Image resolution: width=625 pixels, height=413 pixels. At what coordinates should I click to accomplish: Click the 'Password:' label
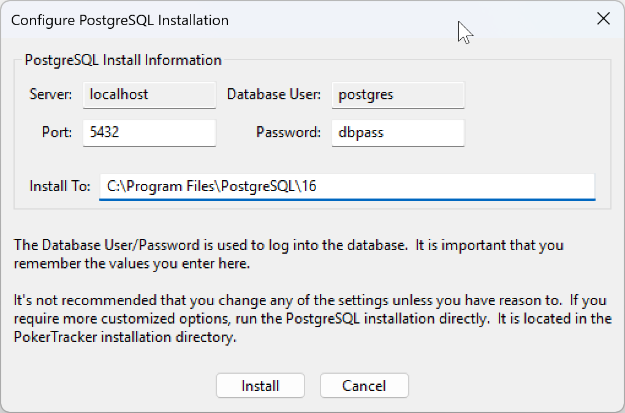[289, 132]
